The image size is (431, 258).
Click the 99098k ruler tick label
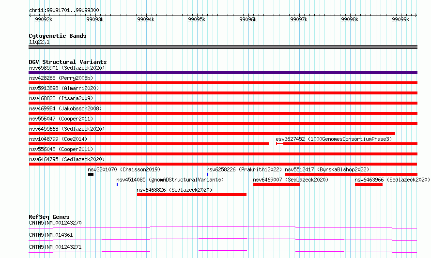click(350, 19)
